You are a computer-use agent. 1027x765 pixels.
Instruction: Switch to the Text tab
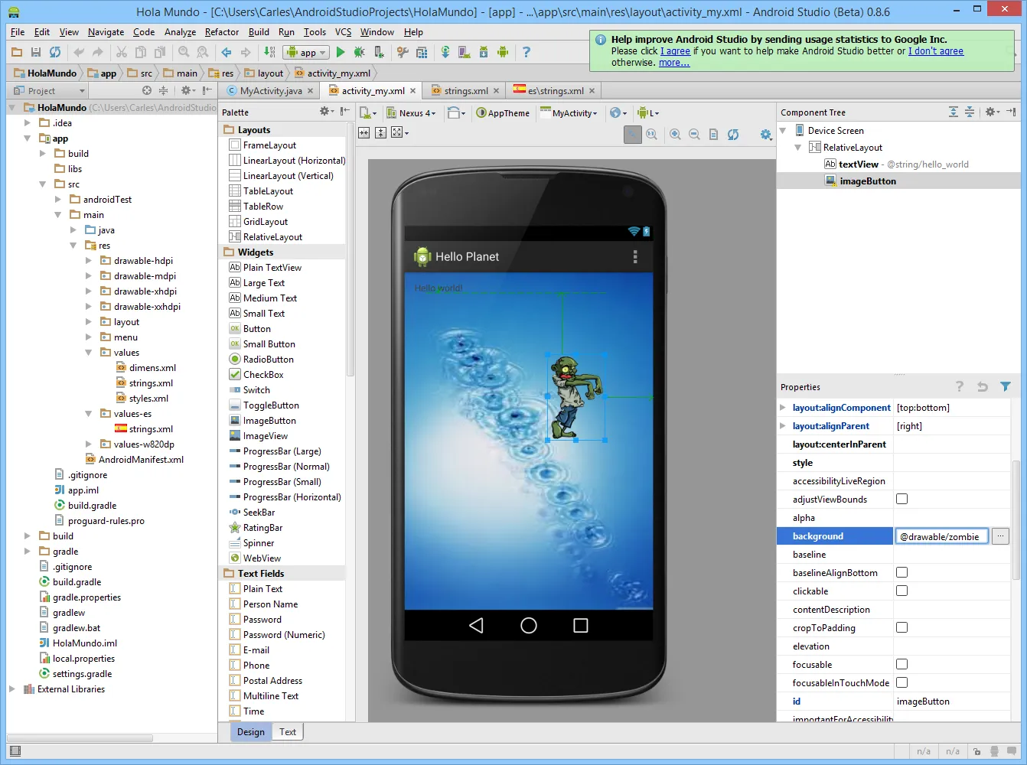[x=288, y=732]
